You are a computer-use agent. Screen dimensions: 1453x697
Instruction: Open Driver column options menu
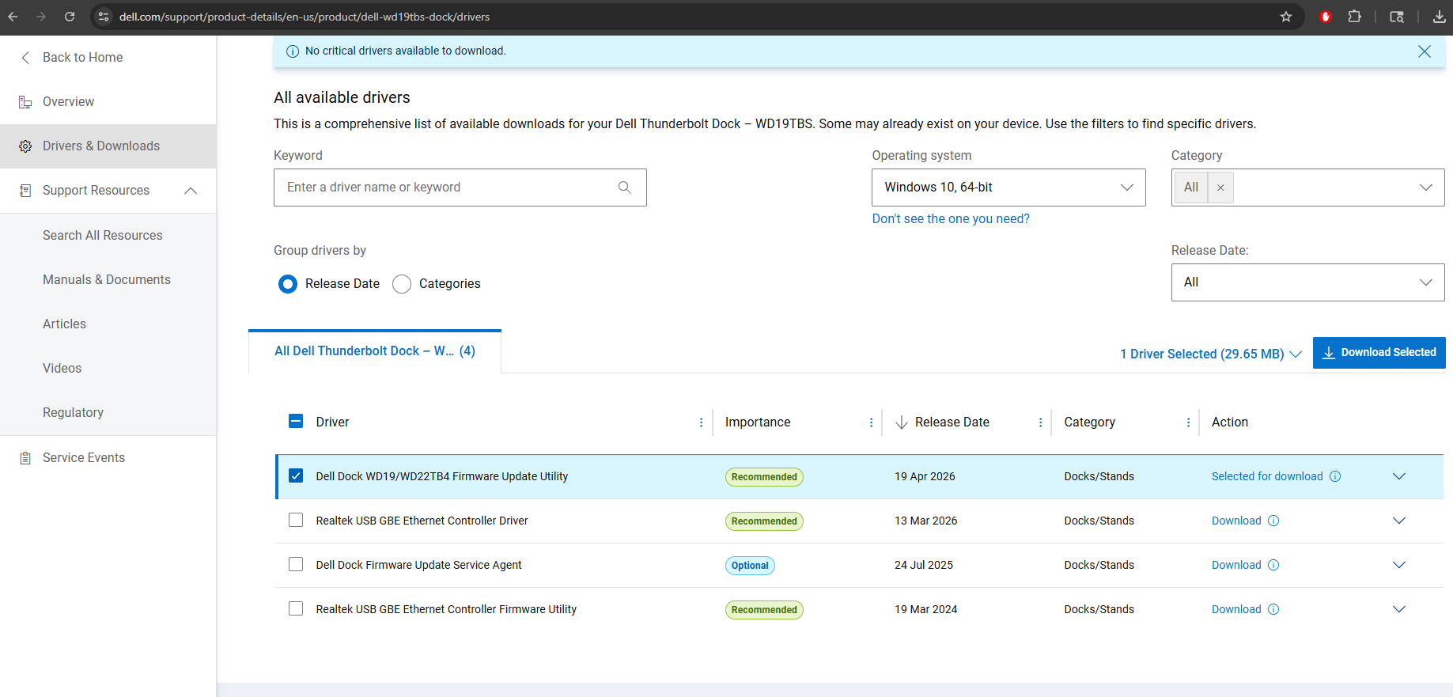coord(701,422)
